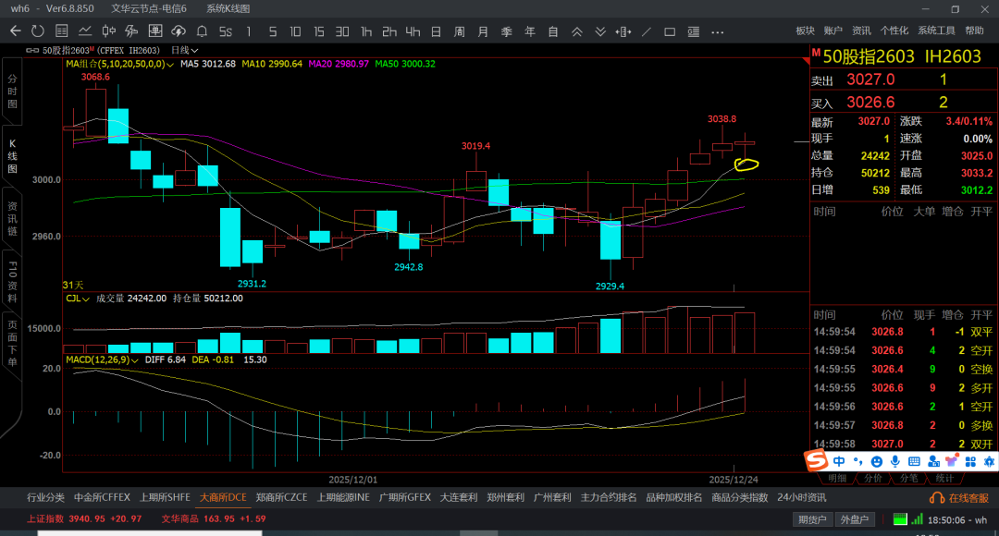The width and height of the screenshot is (999, 536).
Task: Expand the CJL volume indicator dropdown
Action: coord(78,298)
